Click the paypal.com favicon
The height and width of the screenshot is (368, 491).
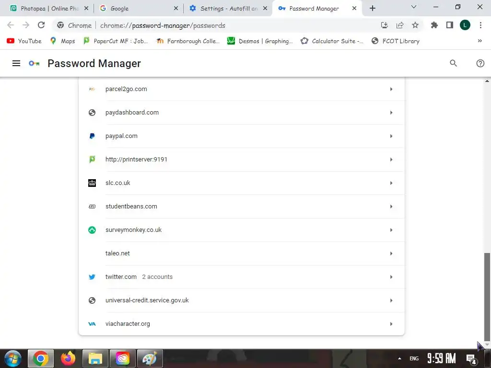coord(92,136)
